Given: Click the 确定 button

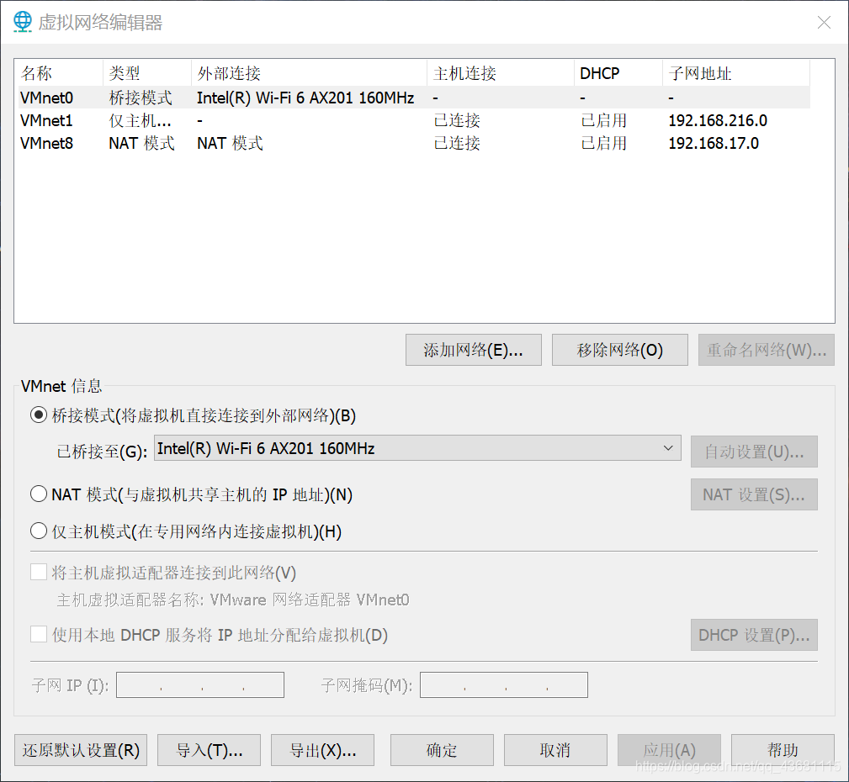Looking at the screenshot, I should coord(442,750).
